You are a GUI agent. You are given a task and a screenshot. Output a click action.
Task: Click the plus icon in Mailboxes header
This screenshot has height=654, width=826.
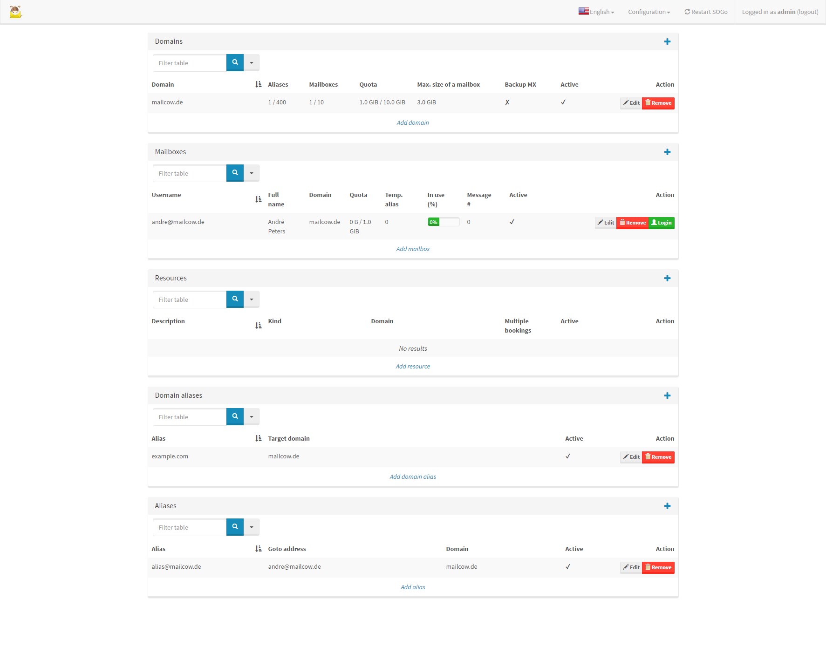667,152
